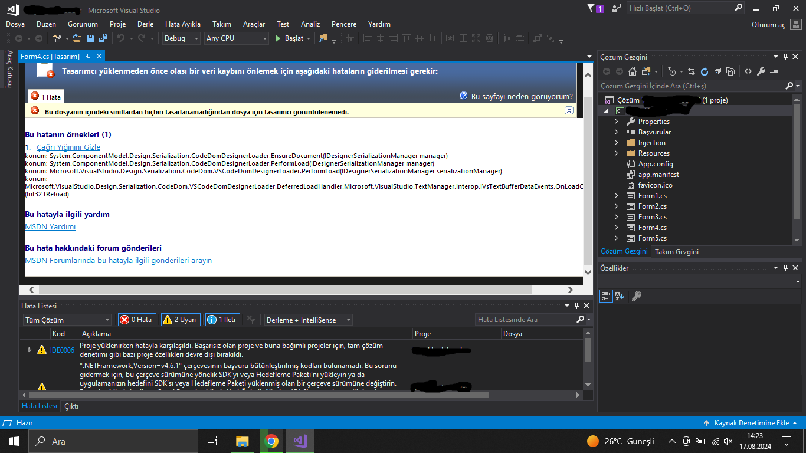Open the Dosya menu
The image size is (806, 453).
pyautogui.click(x=15, y=24)
